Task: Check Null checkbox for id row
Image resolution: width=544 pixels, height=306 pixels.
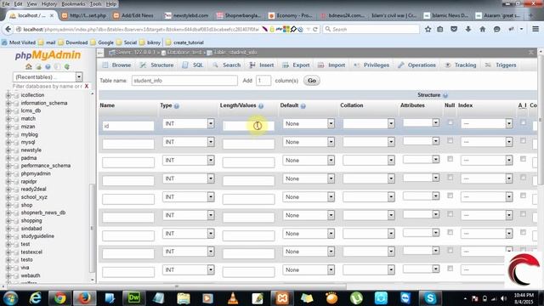Action: [450, 122]
